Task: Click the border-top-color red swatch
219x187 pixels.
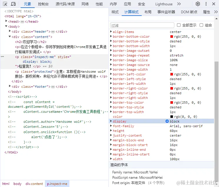Action: tap(172, 102)
